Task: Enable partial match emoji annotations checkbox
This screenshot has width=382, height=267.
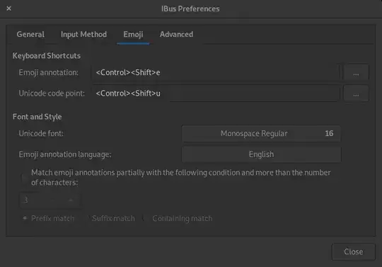Action: pyautogui.click(x=25, y=178)
